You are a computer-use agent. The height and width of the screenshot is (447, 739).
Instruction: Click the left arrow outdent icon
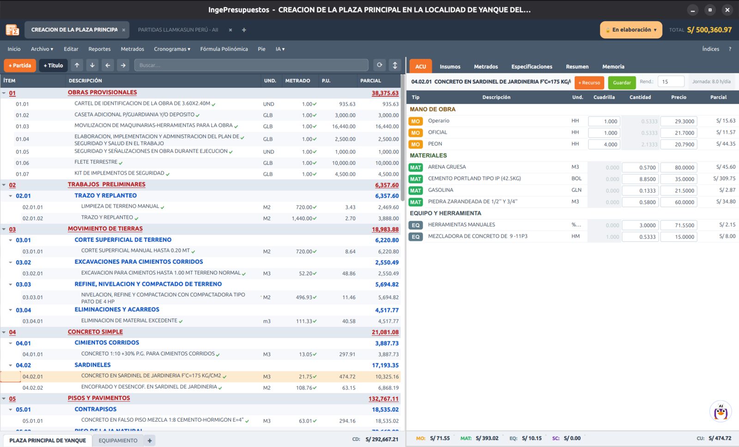pos(108,66)
